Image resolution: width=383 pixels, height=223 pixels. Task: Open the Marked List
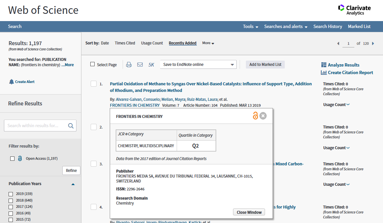(x=359, y=27)
